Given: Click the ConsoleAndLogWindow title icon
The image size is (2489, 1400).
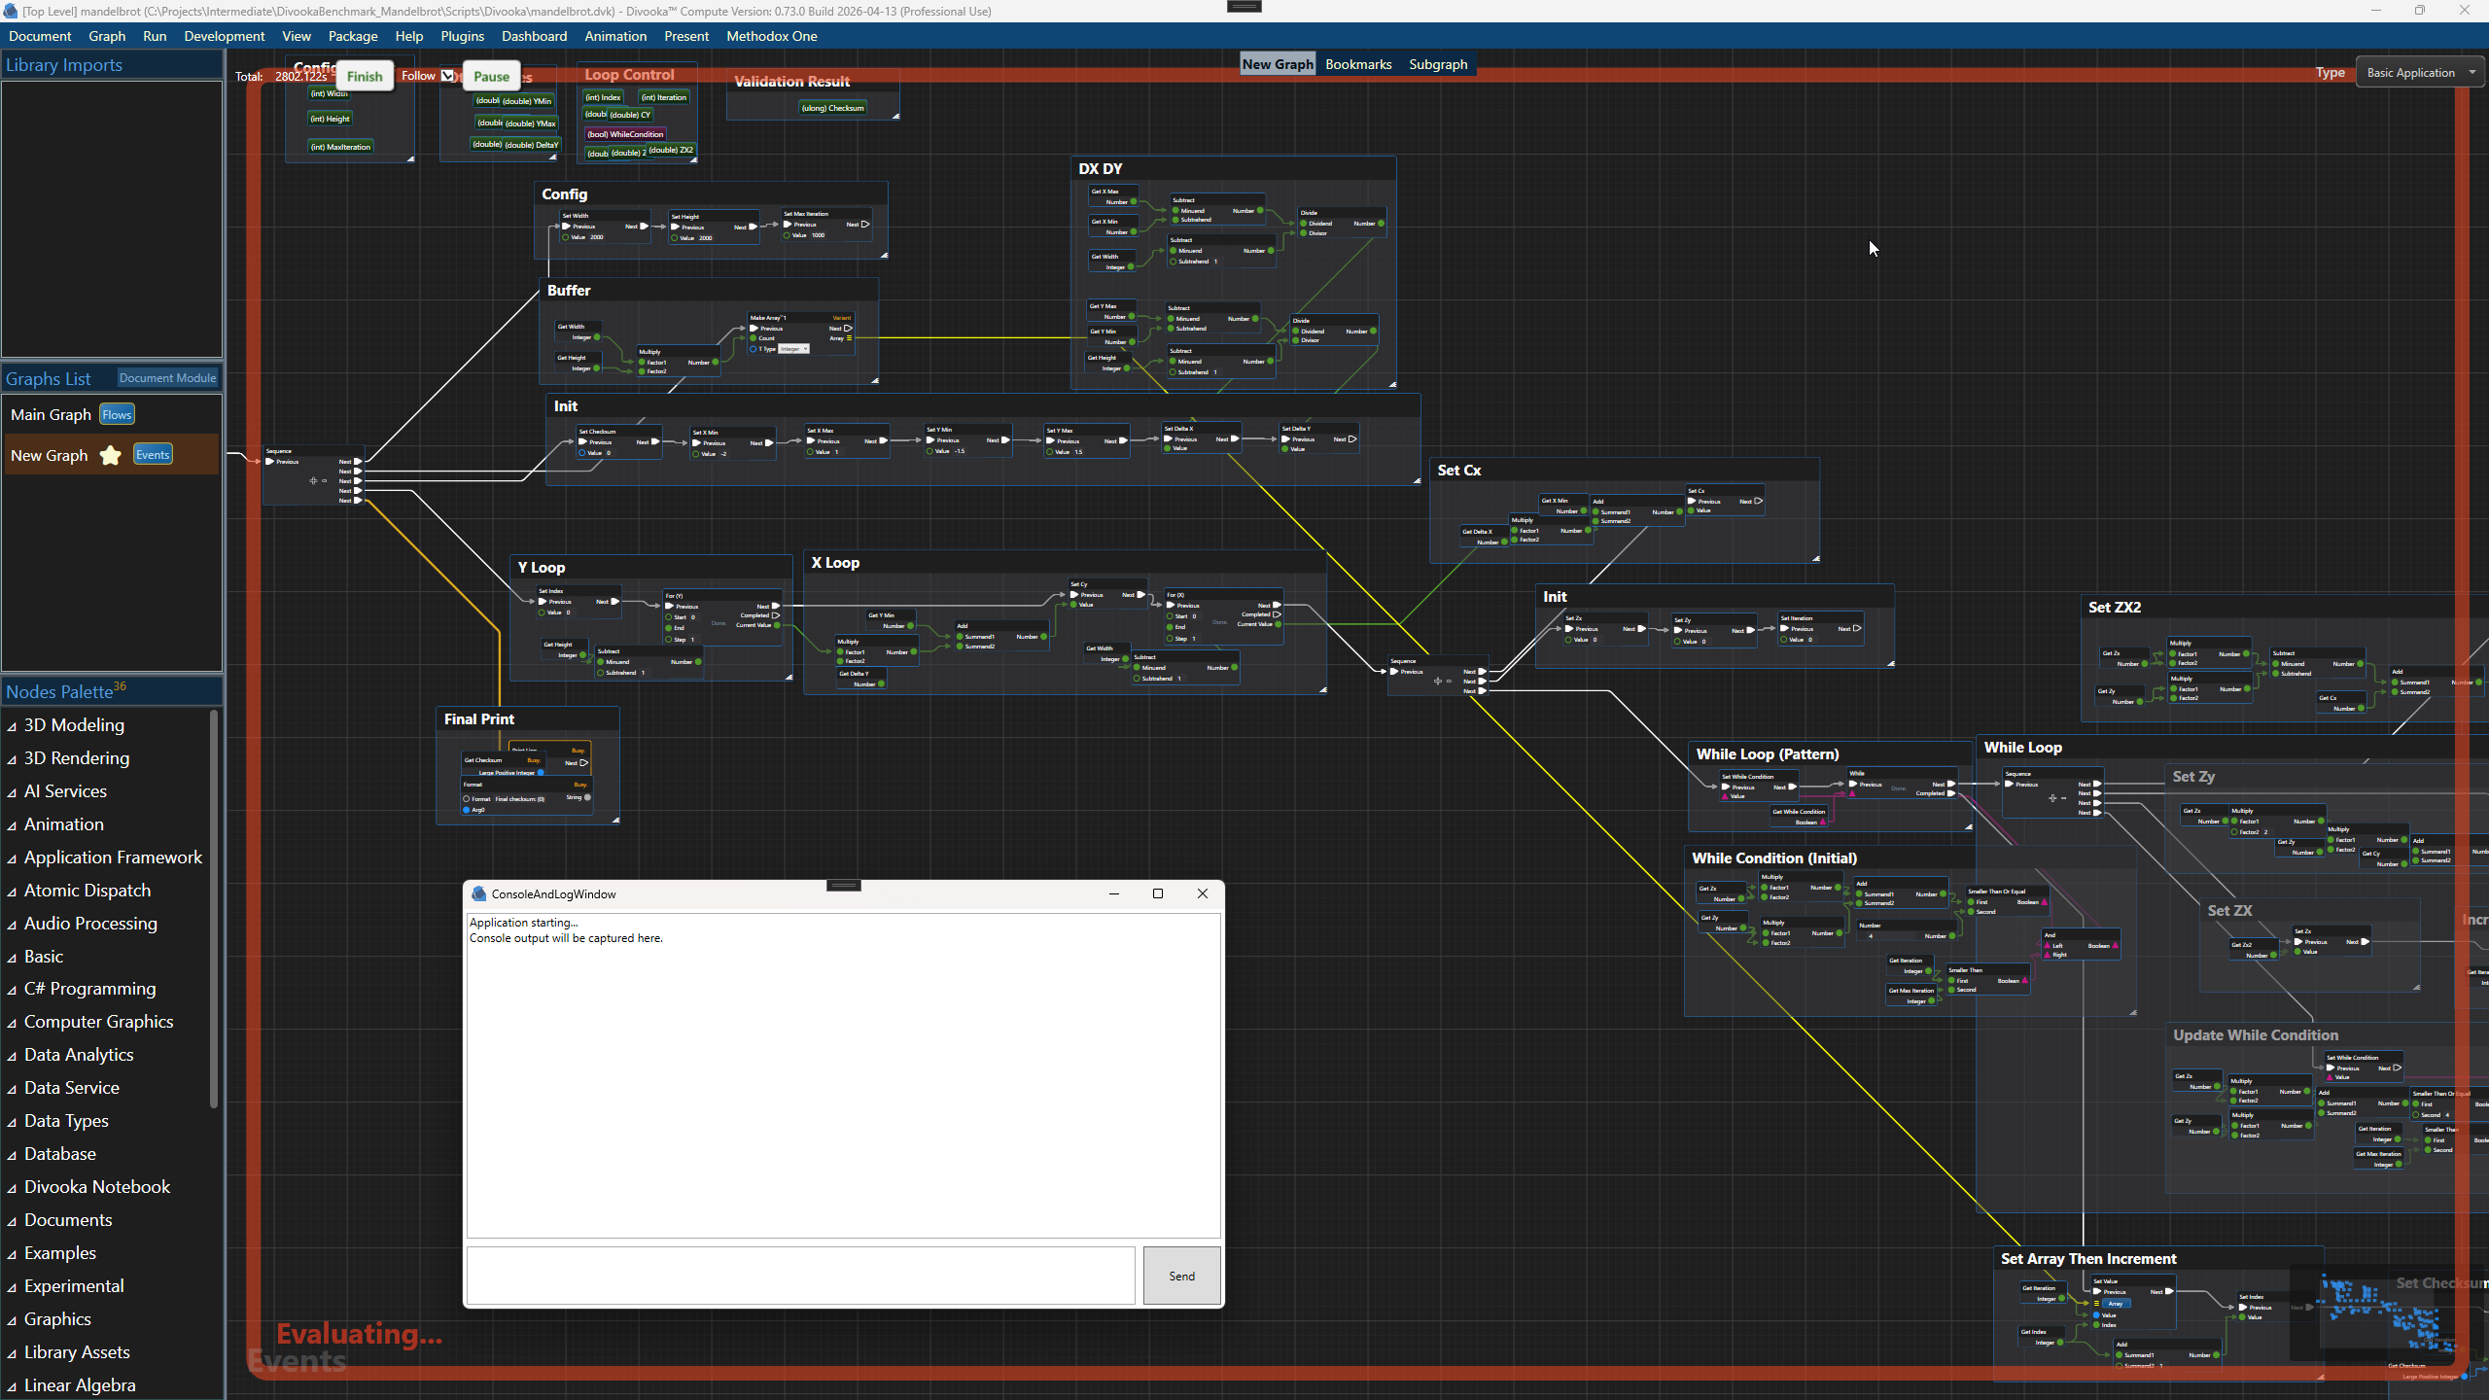Looking at the screenshot, I should coord(478,893).
